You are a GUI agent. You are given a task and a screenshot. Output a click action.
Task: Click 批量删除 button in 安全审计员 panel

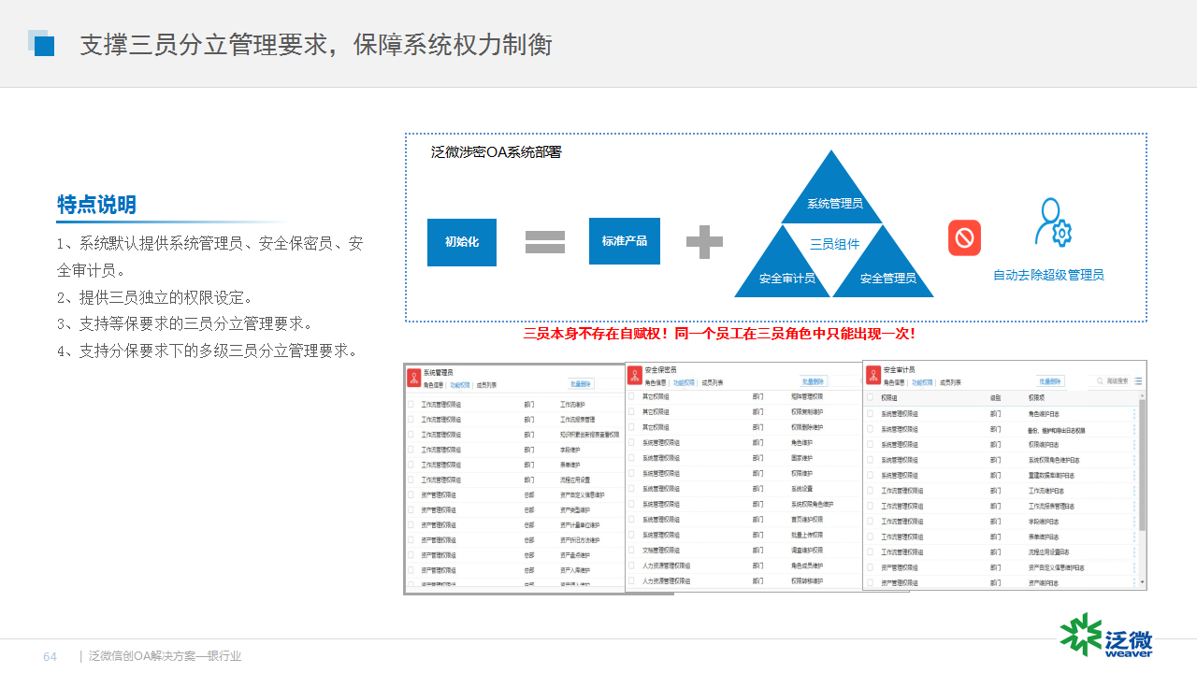(x=1052, y=381)
